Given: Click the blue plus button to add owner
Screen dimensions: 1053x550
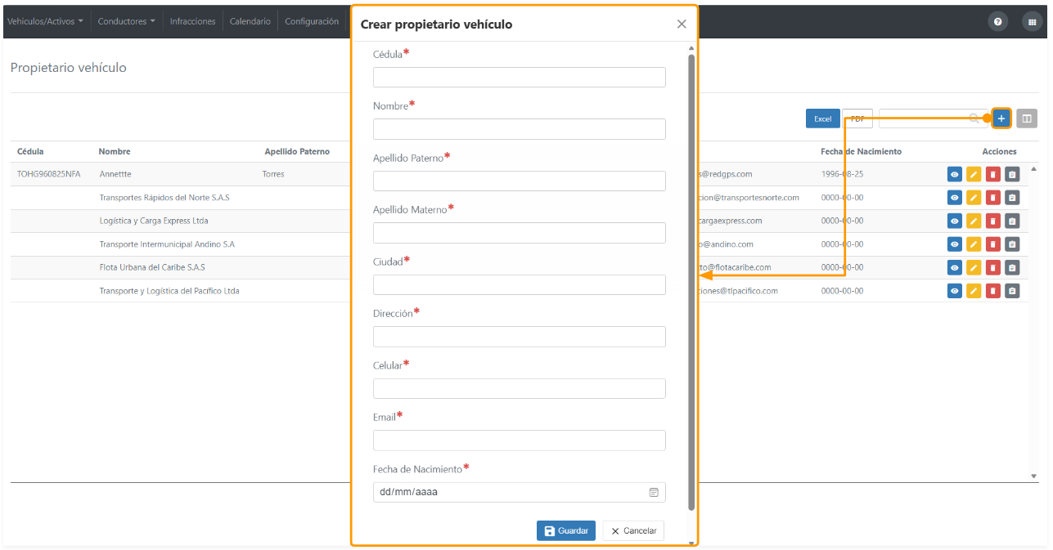Looking at the screenshot, I should [1001, 118].
